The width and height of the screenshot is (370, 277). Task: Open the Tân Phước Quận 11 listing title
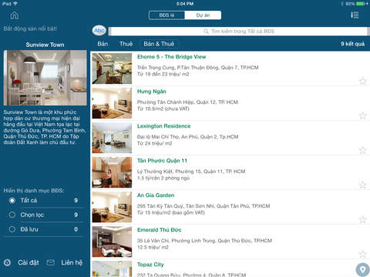point(162,161)
